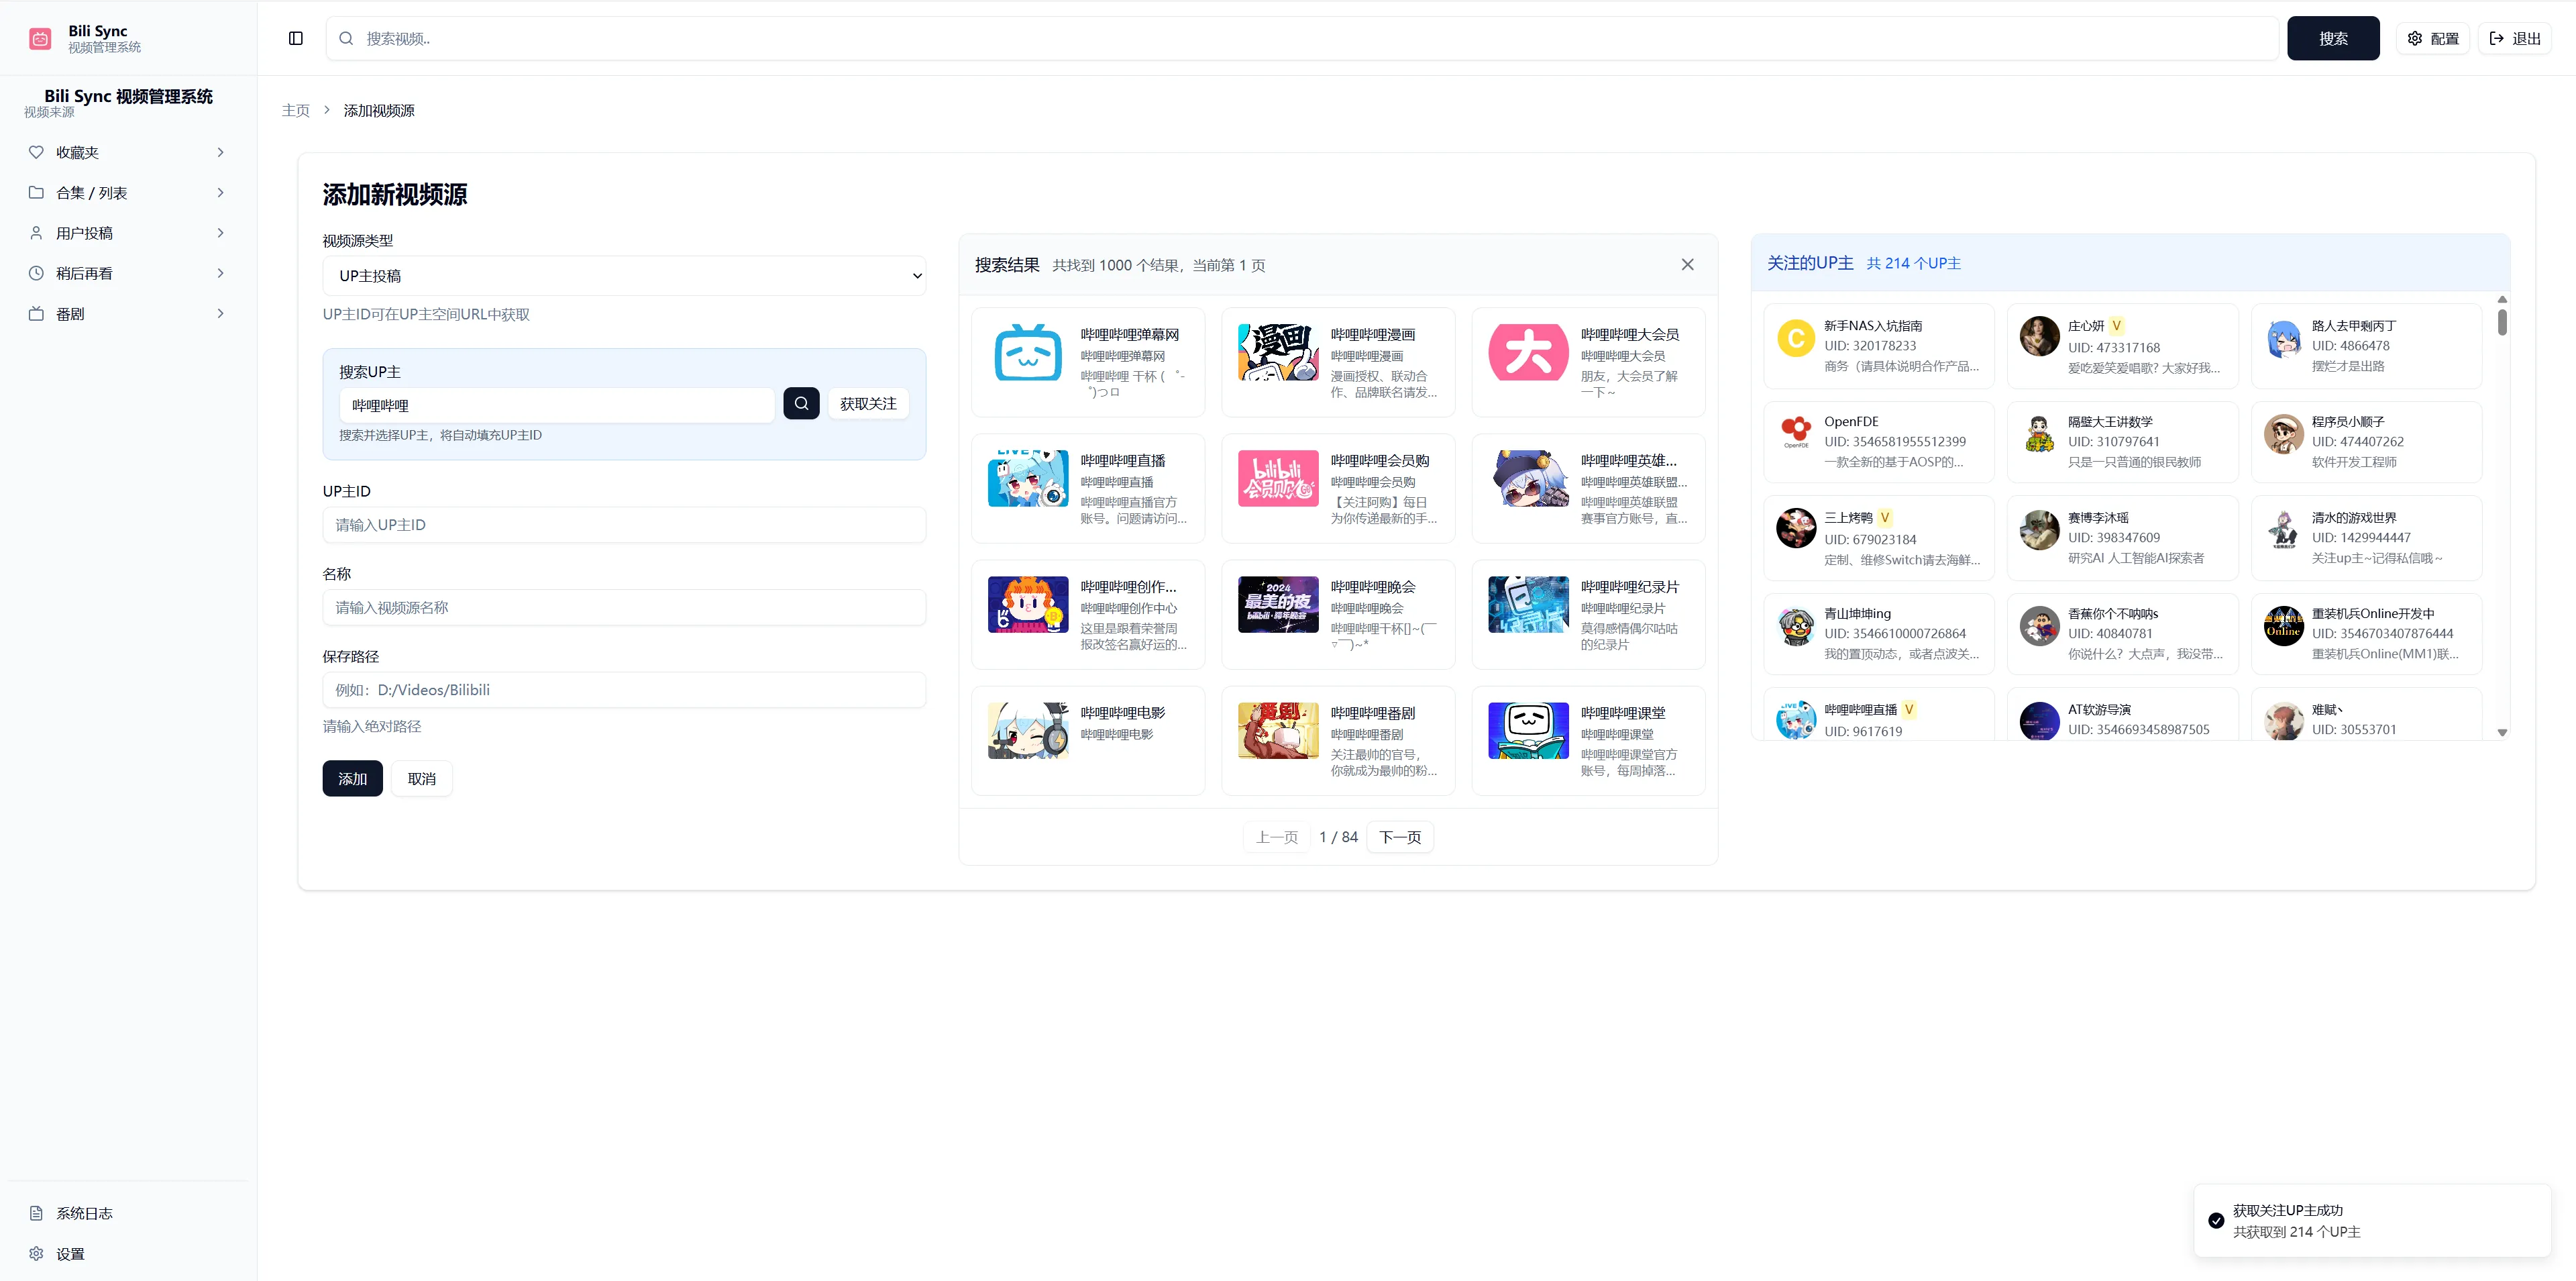Image resolution: width=2576 pixels, height=1281 pixels.
Task: Close the search results panel
Action: [1687, 265]
